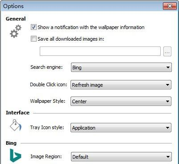Expand the Wallpaper Style dropdown showing Center
This screenshot has width=179, height=164.
click(121, 101)
